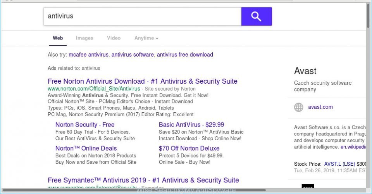The height and width of the screenshot is (194, 372).
Task: Open the AVST.L (LSE) stock link
Action: [x=339, y=164]
